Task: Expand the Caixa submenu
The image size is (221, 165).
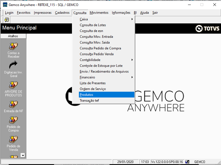Action: click(107, 19)
